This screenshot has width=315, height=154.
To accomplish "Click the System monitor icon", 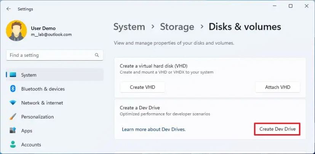I will 13,75.
